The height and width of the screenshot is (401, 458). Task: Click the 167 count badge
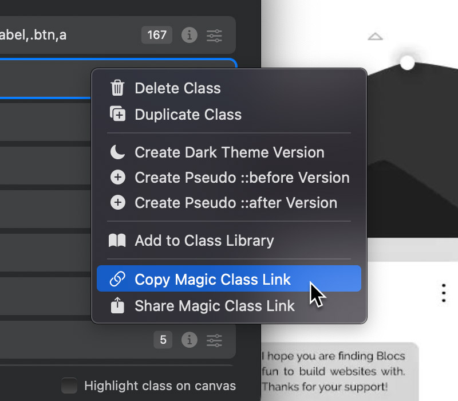pos(157,36)
